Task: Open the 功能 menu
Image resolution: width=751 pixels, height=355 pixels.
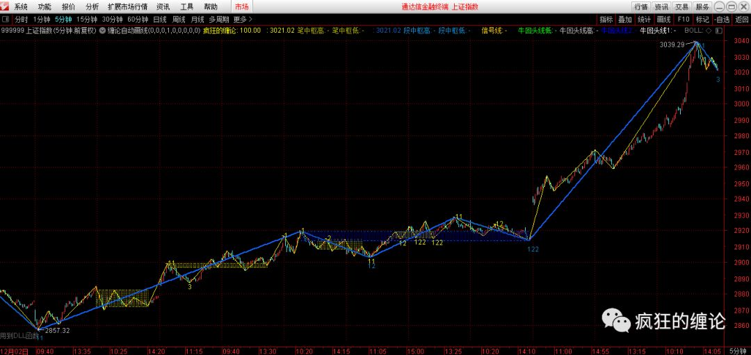Action: 45,7
